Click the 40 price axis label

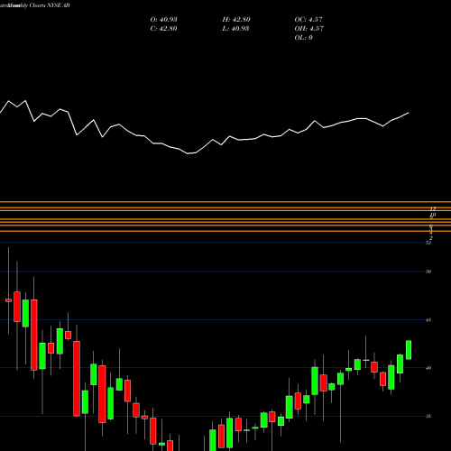click(428, 368)
